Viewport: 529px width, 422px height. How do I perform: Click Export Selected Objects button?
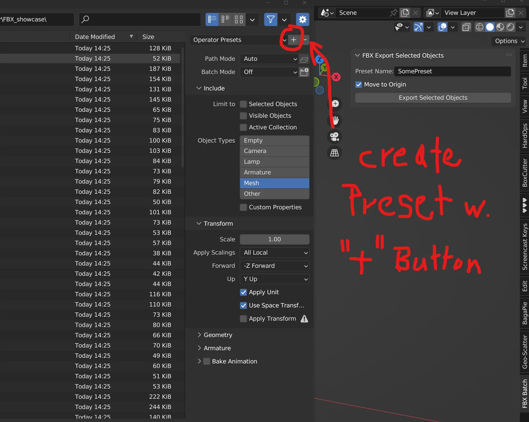click(433, 98)
